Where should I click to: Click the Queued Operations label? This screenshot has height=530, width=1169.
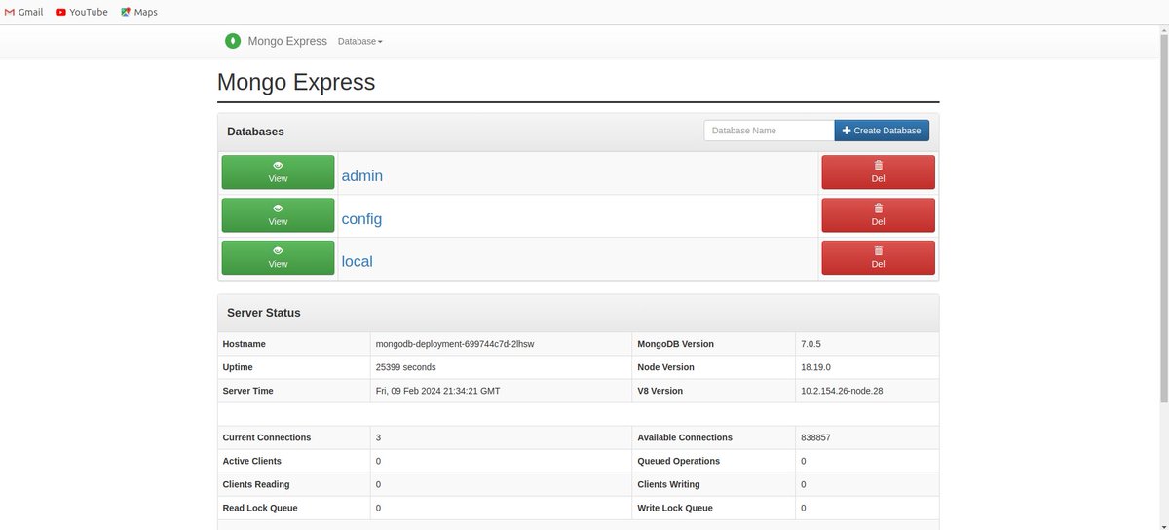click(679, 461)
